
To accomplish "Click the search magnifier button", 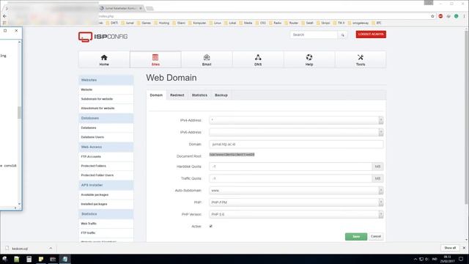I will [x=343, y=35].
